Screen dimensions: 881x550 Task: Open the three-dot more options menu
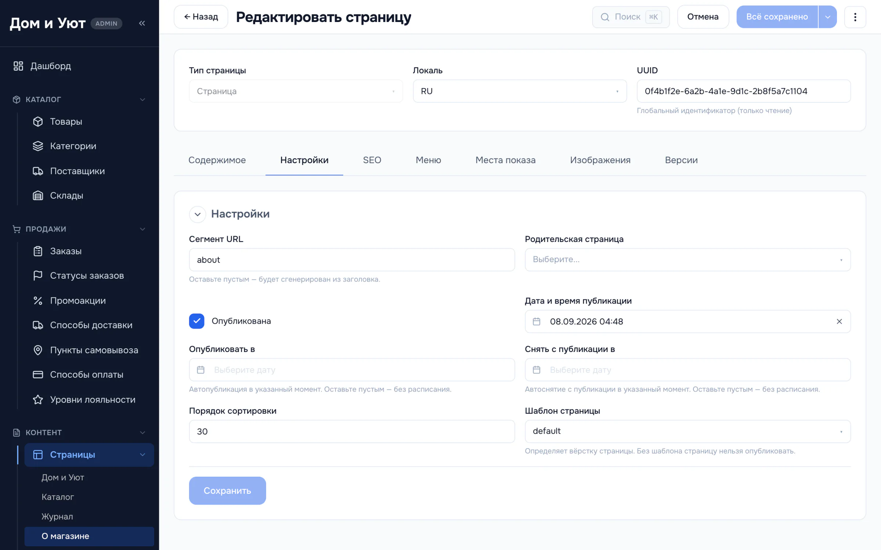coord(855,17)
